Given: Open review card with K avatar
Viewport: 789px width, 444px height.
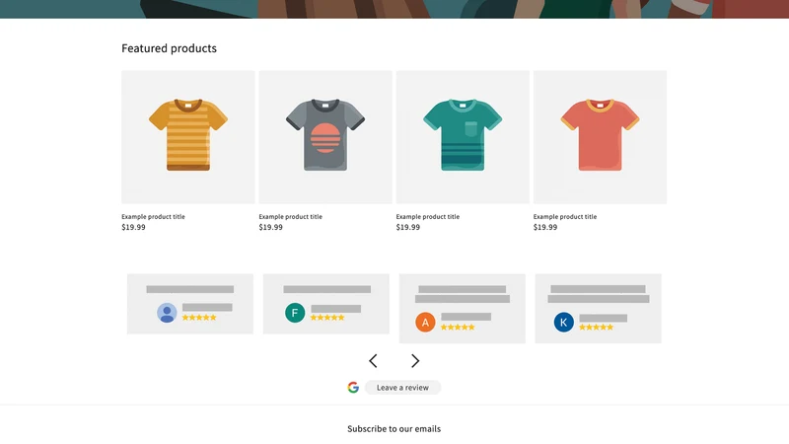Looking at the screenshot, I should [598, 309].
